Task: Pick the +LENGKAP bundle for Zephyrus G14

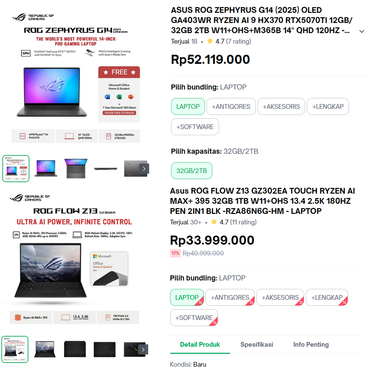Action: (x=328, y=106)
